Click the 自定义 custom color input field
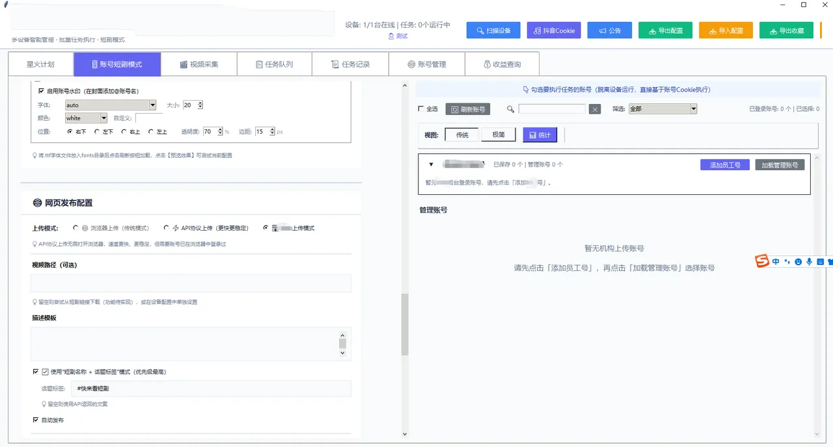This screenshot has width=833, height=447. 149,118
